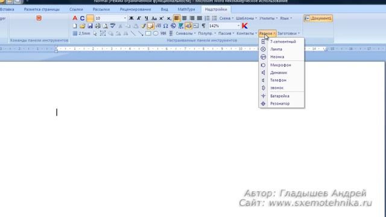
Task: Insert a numbered list
Action: 207,18
